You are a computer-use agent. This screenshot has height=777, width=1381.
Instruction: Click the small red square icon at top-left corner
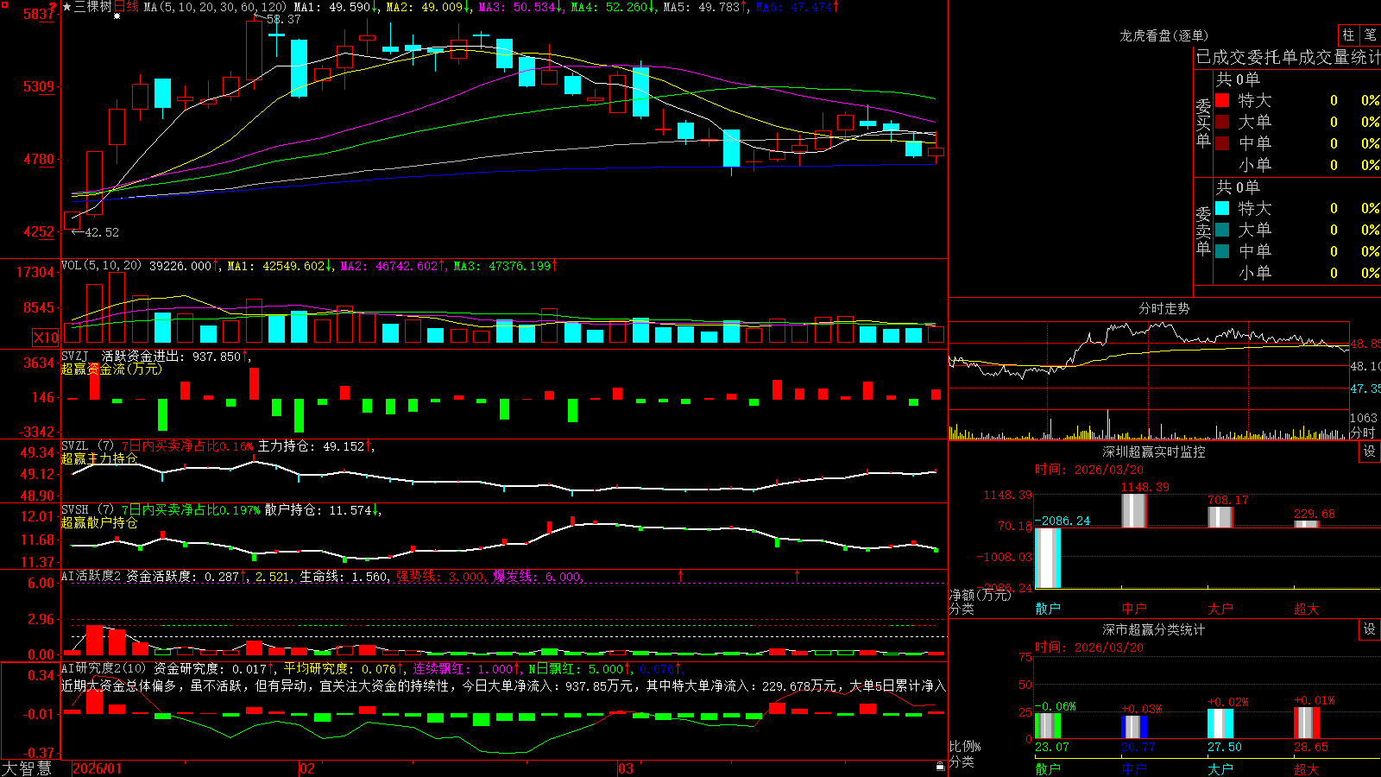[x=4, y=5]
